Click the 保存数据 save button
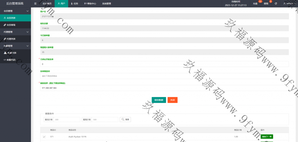 point(159,100)
